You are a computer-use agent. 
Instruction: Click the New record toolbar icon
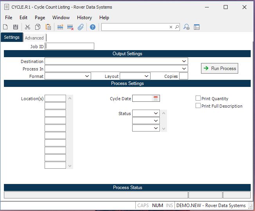[x=5, y=27]
